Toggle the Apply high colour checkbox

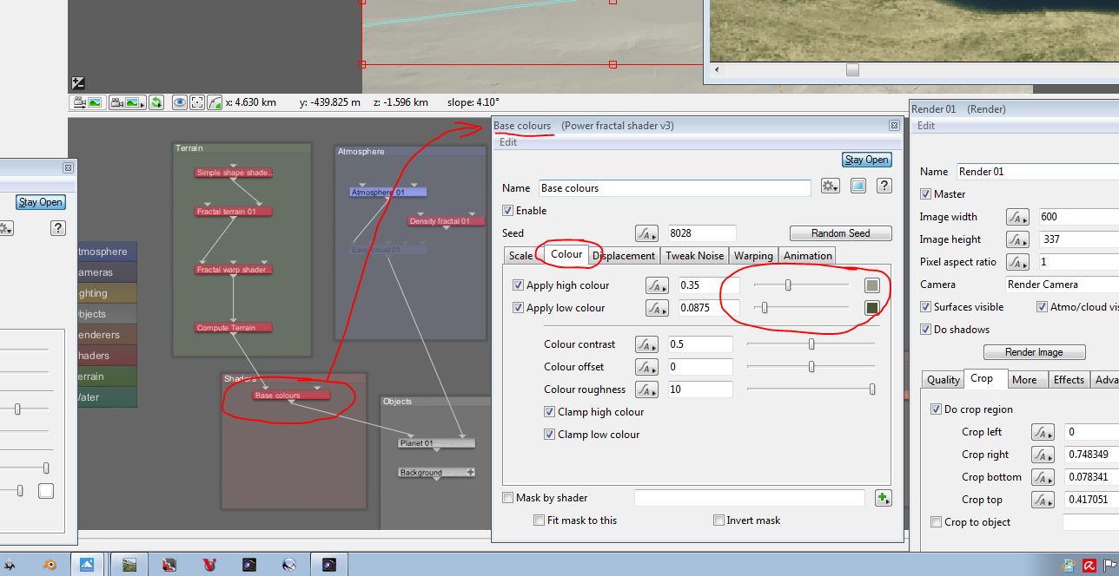(x=519, y=285)
